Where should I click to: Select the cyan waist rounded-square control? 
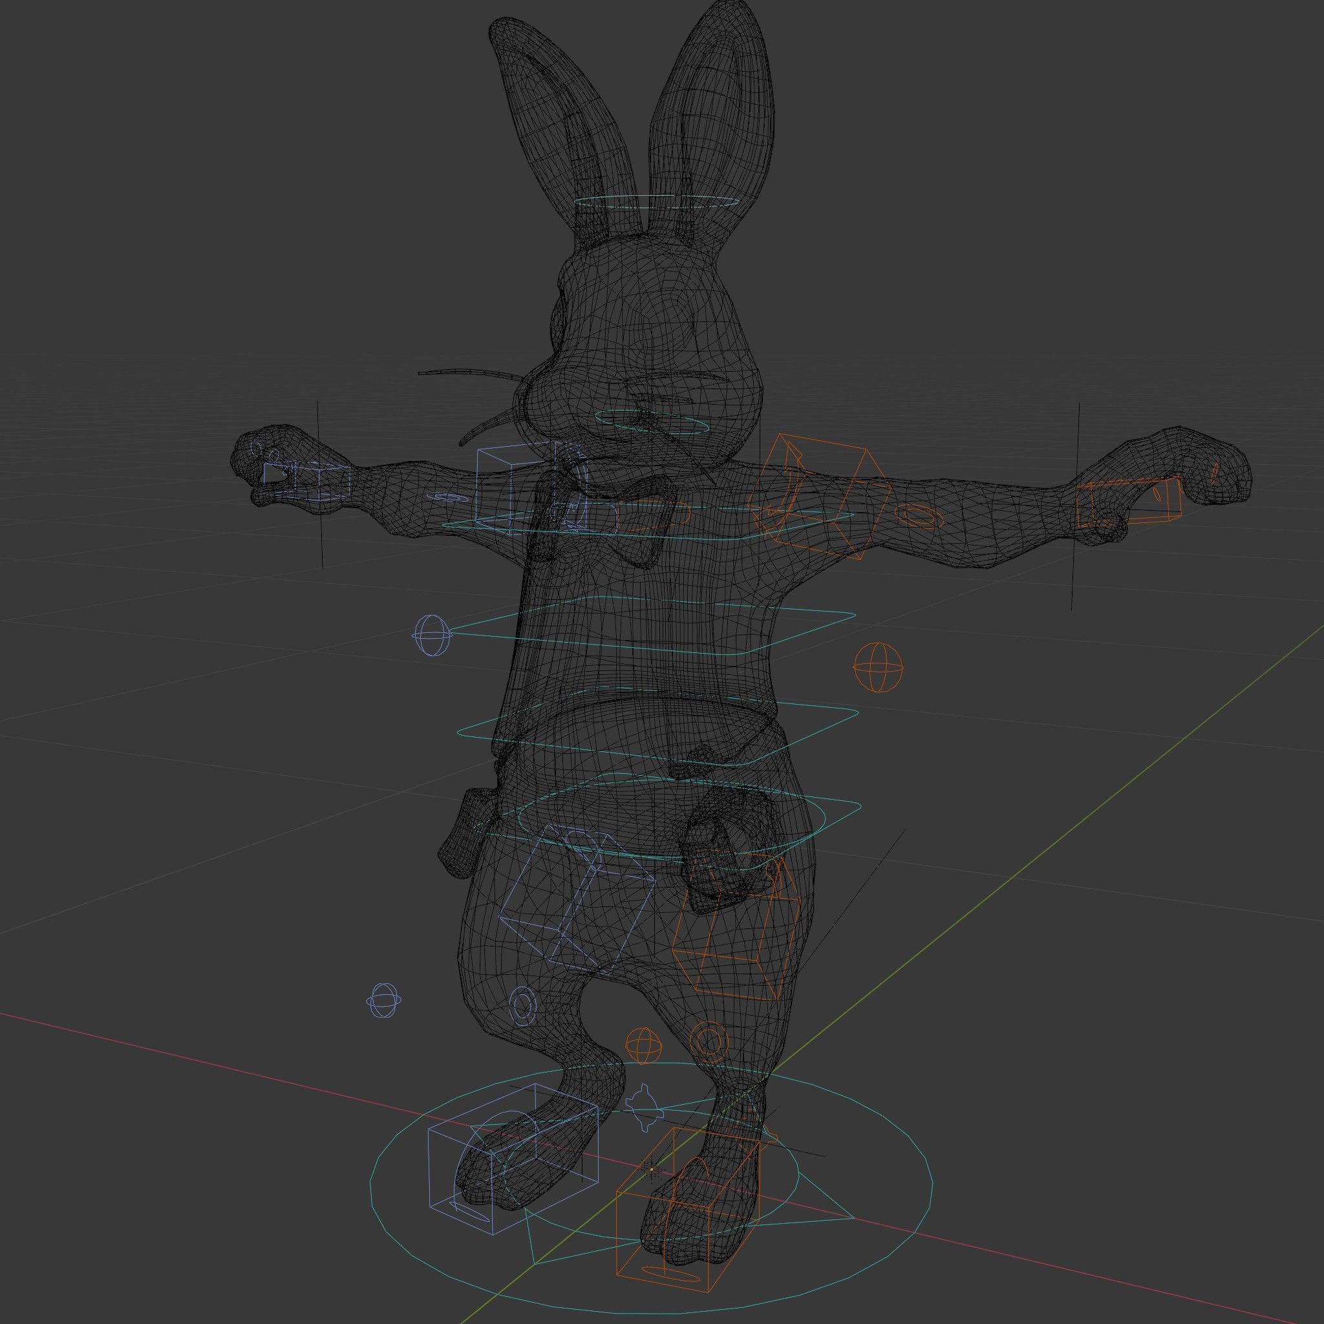coord(657,727)
